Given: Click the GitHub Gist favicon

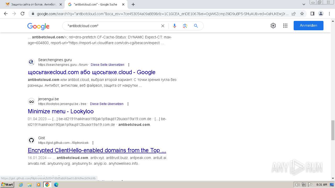Looking at the screenshot, I should [31, 140].
